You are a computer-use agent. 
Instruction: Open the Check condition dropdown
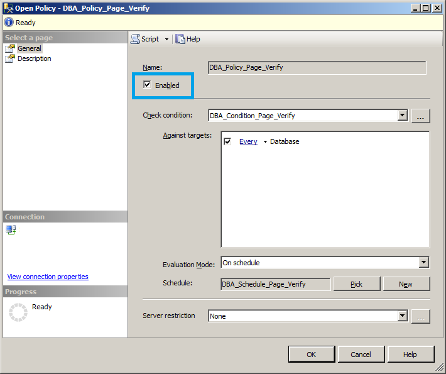403,116
